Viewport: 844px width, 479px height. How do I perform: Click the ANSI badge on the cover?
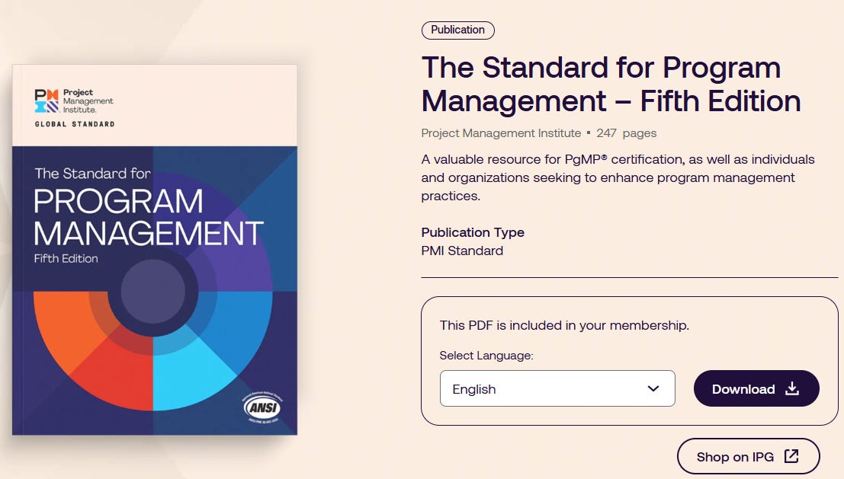coord(262,407)
